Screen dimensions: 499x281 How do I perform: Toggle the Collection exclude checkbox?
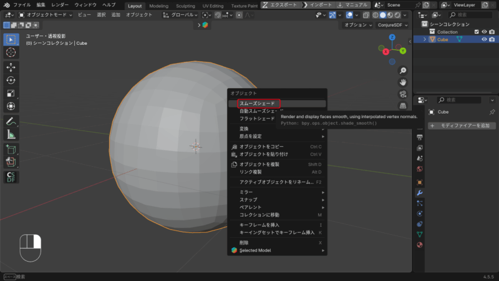pos(477,32)
